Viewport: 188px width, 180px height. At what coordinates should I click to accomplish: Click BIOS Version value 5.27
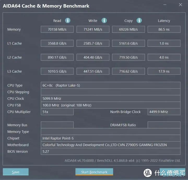110,152
